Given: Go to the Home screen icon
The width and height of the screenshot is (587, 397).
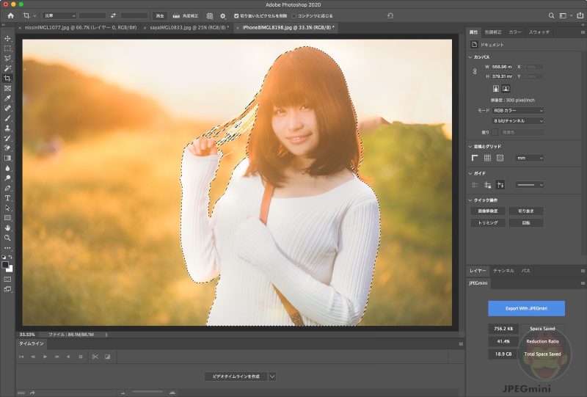Looking at the screenshot, I should pyautogui.click(x=11, y=15).
